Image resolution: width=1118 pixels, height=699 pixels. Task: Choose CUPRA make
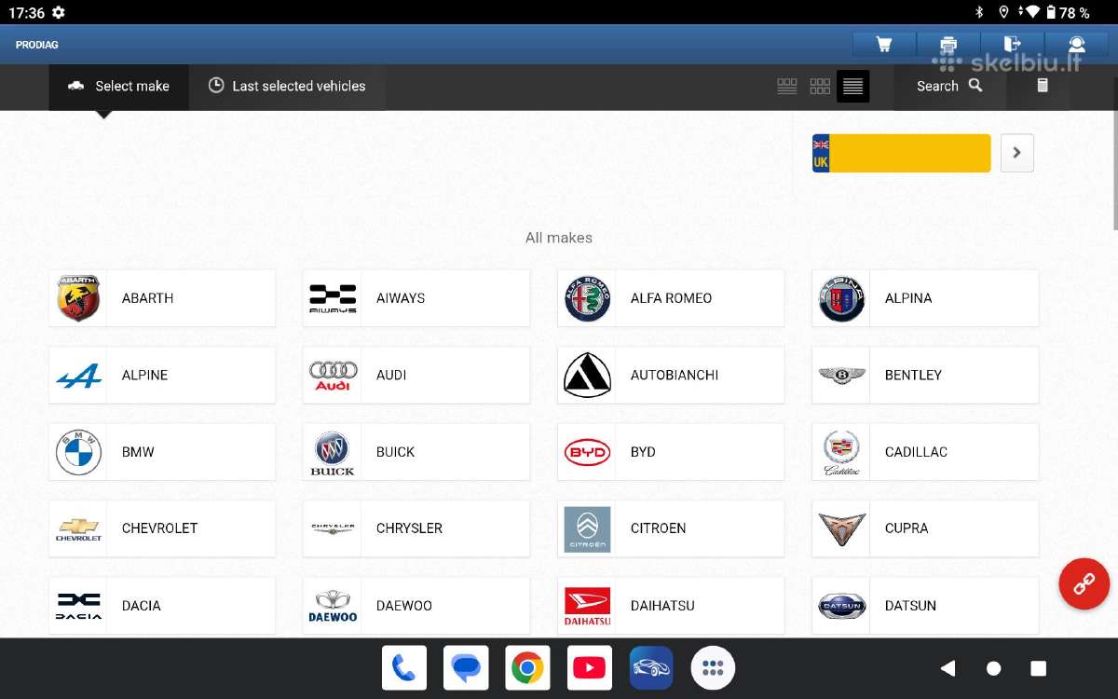925,528
